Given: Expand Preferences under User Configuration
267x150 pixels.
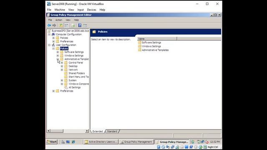Looking at the screenshot, I should coord(53,91).
